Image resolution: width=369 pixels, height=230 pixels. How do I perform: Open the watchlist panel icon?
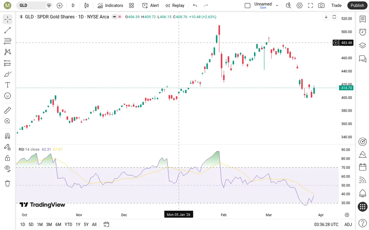click(363, 19)
